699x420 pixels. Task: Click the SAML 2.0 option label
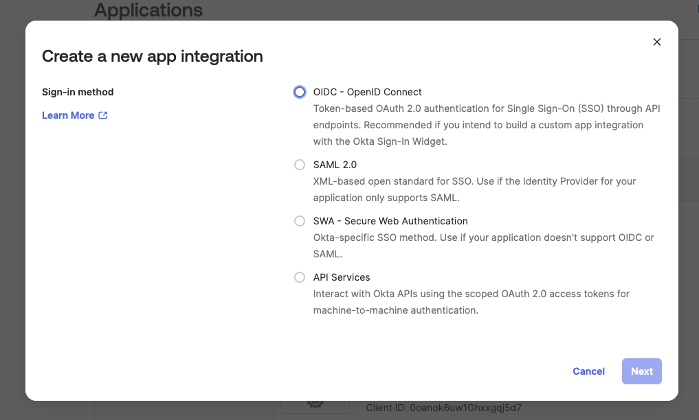335,165
